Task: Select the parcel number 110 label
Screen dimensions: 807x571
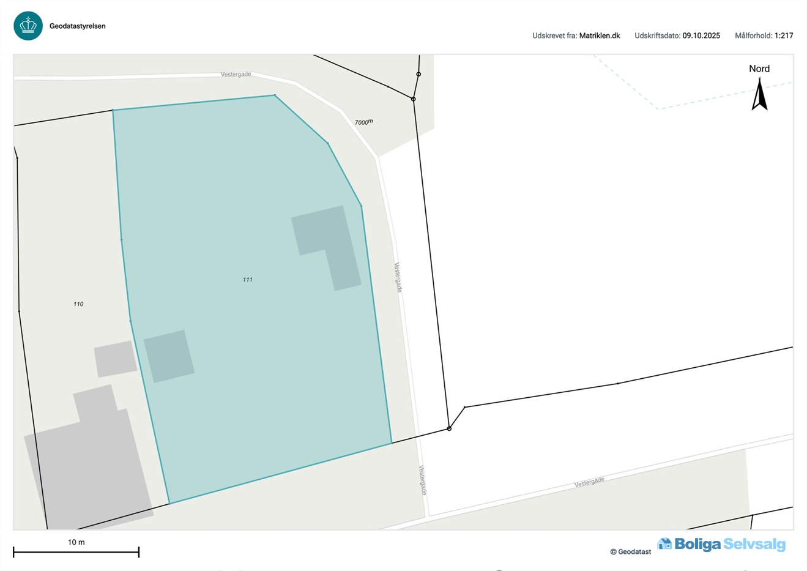Action: [x=78, y=304]
